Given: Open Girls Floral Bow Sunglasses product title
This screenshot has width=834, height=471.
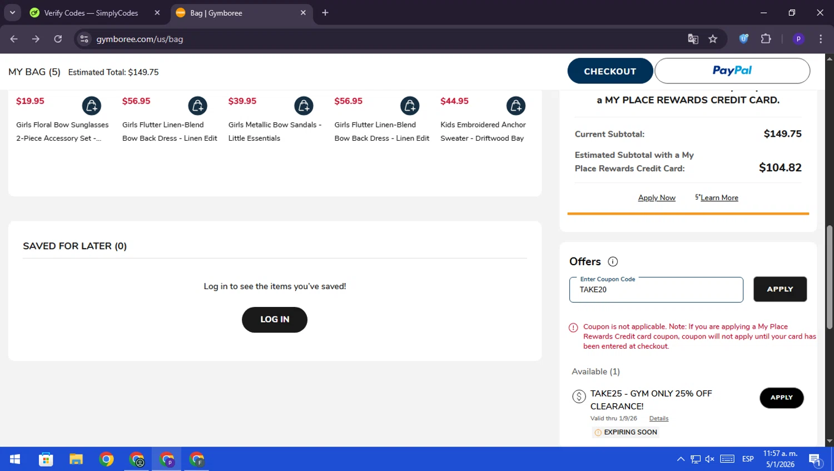Looking at the screenshot, I should pos(62,132).
